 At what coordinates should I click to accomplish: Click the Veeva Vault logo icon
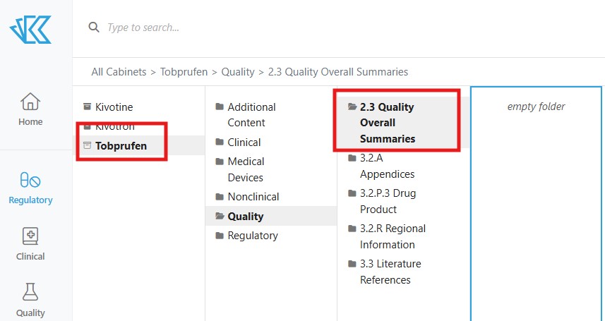[30, 28]
